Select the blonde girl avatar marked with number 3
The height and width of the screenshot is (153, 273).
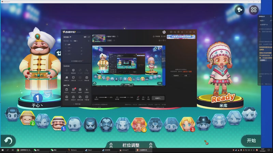[187, 124]
